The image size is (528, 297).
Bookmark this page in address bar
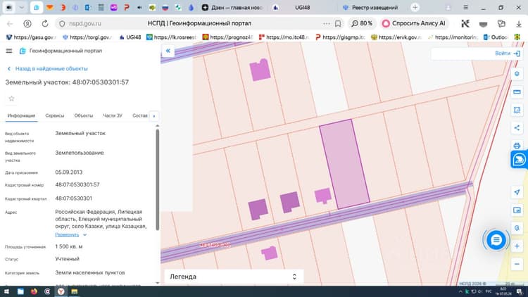pos(338,23)
